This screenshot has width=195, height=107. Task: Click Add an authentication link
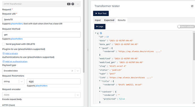click(x=16, y=62)
